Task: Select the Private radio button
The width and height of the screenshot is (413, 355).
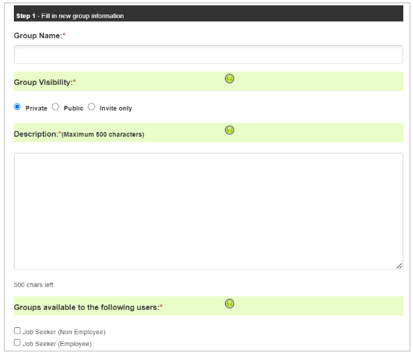Action: click(x=17, y=107)
